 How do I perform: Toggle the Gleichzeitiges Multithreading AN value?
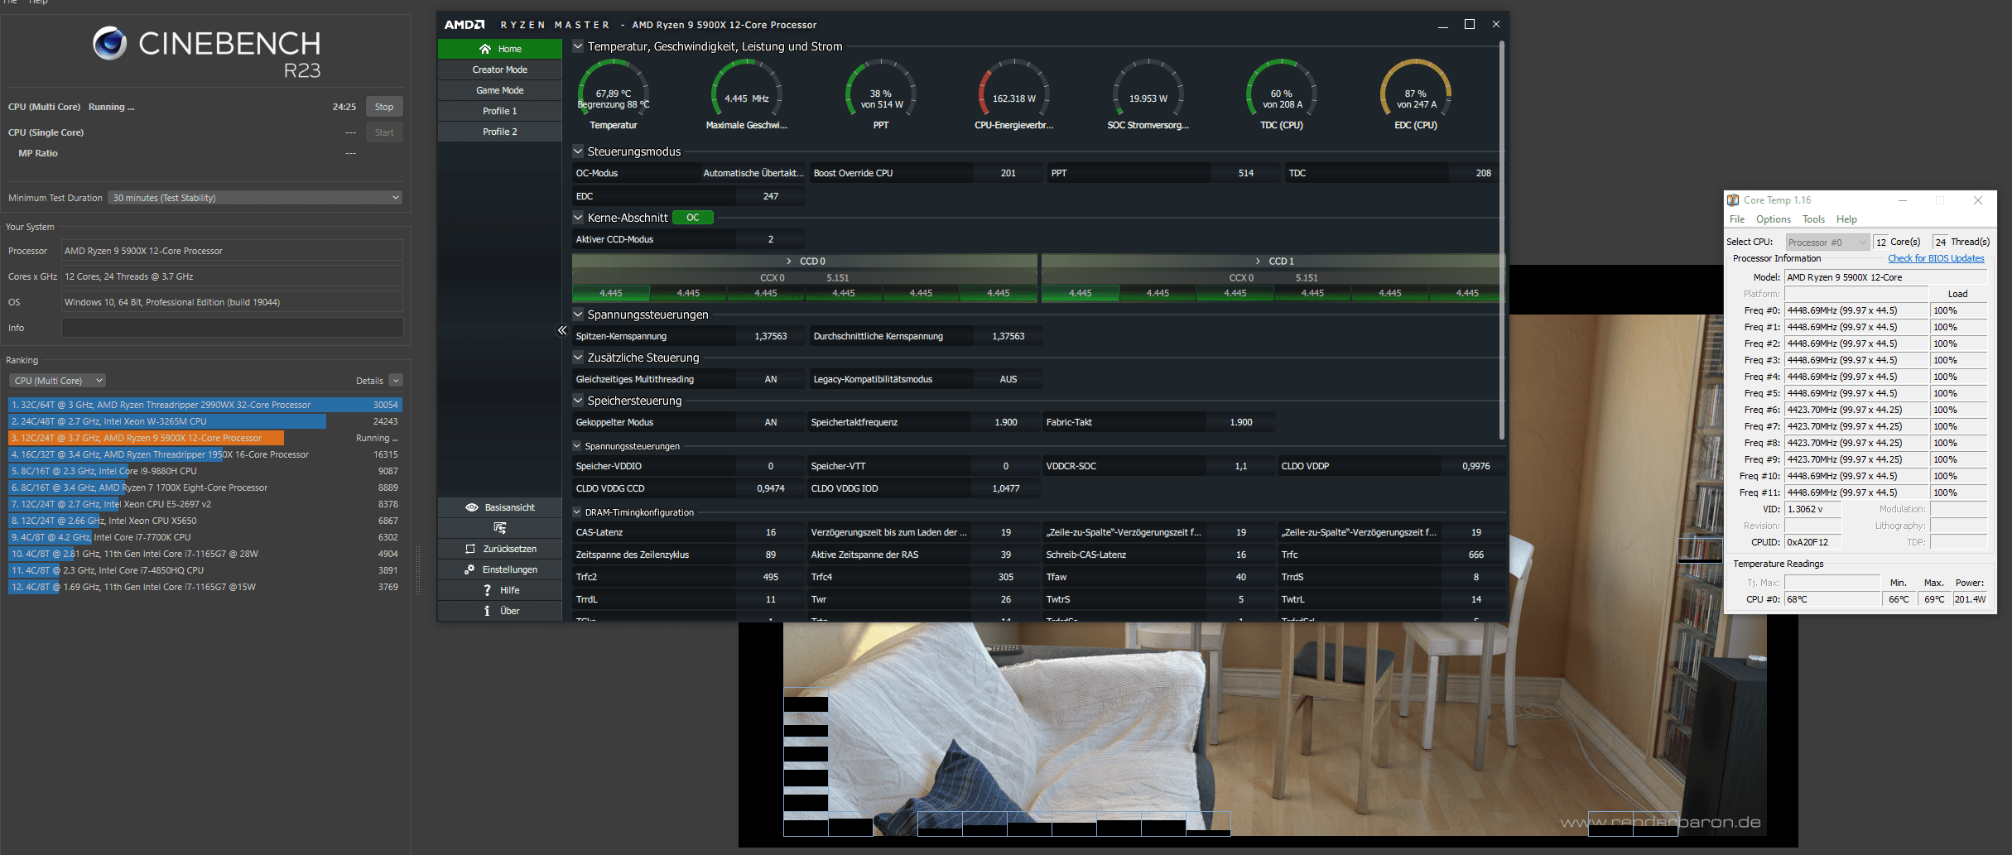771,379
